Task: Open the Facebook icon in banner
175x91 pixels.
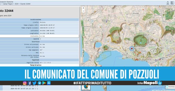Action: [x=29, y=83]
